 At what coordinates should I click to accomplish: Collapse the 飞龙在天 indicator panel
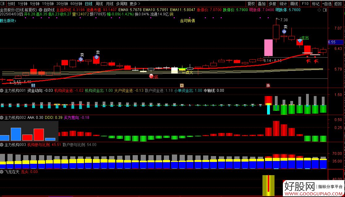2,172
